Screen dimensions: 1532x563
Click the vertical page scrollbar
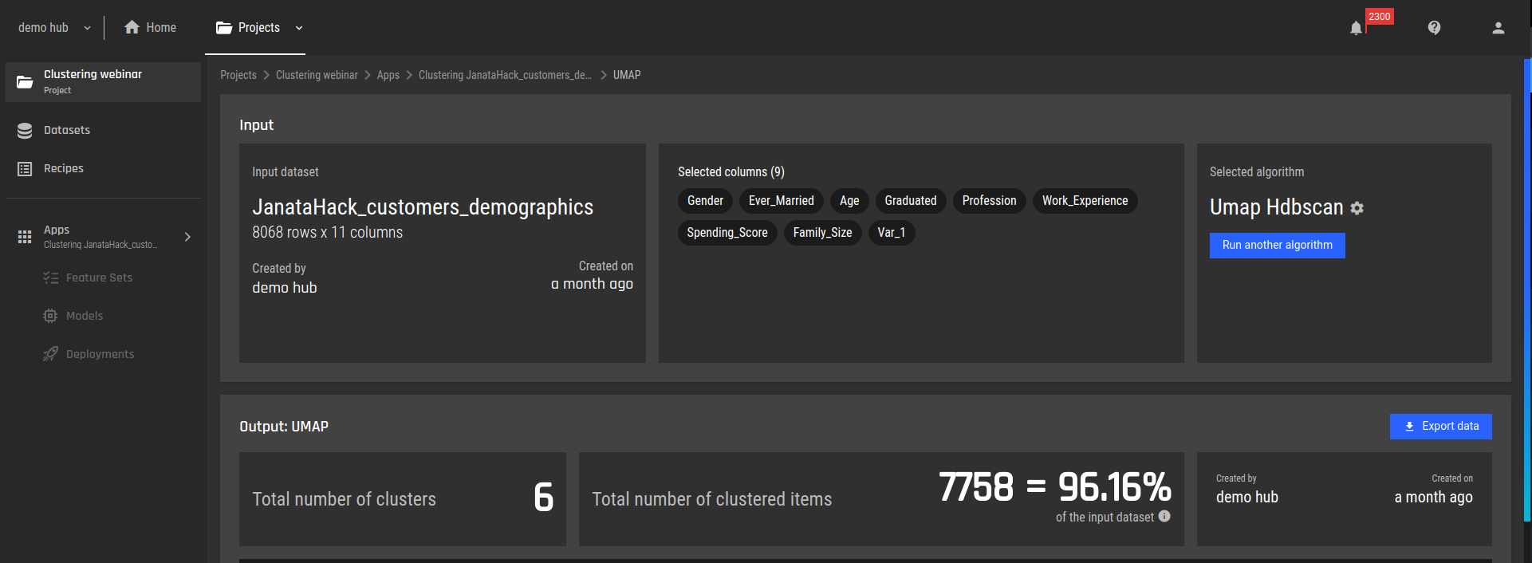1527,289
